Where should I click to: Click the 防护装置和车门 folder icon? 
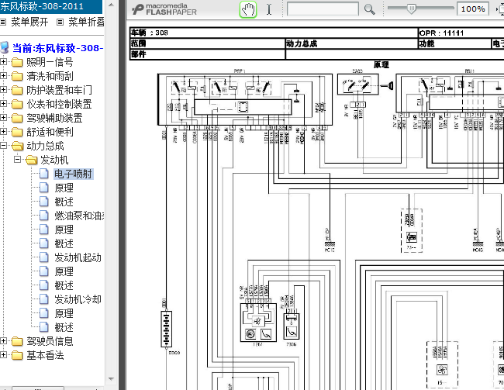click(17, 90)
